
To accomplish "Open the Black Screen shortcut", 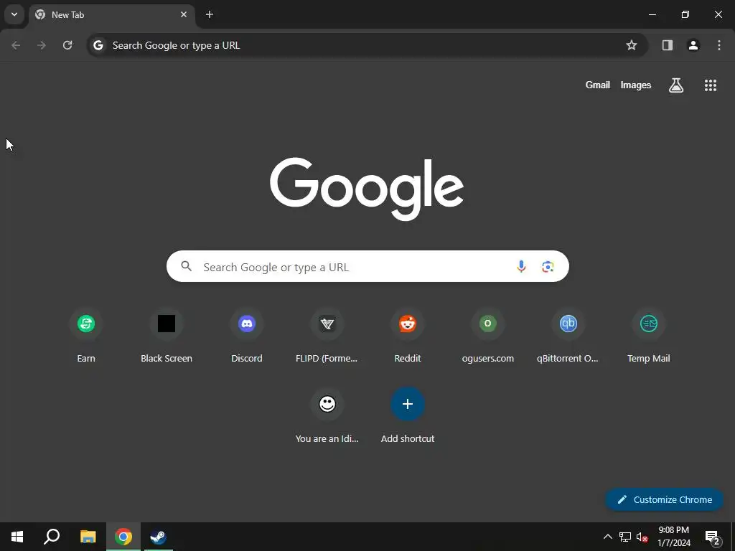I will coord(167,336).
